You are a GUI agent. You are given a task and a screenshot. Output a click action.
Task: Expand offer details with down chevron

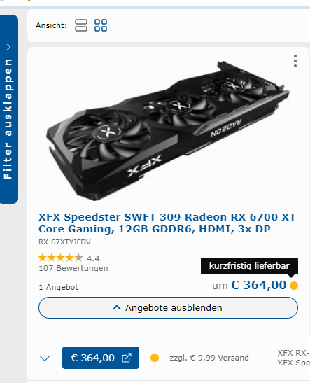[45, 358]
